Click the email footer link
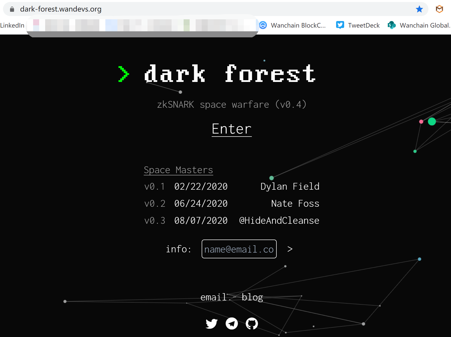Screen dimensions: 451x337 coord(213,297)
